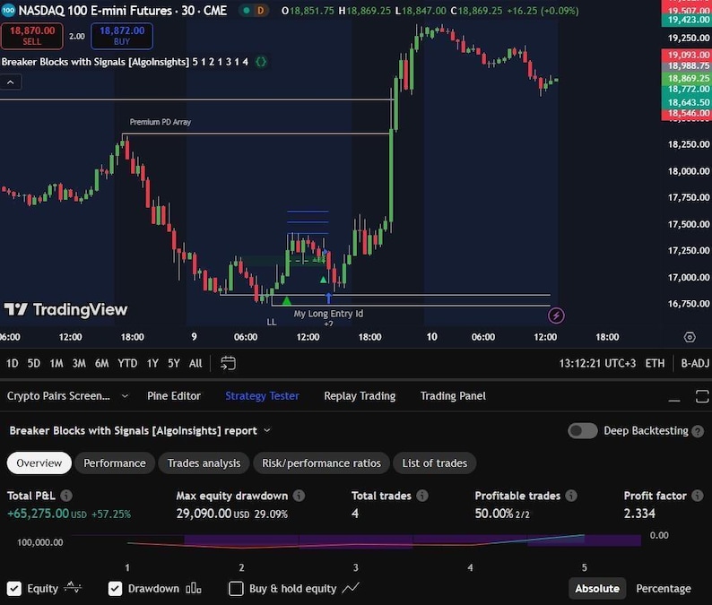
Task: Click the Premium PD Array label on chart
Action: 161,122
